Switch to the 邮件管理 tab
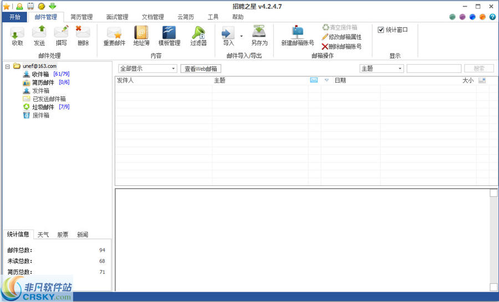499x302 pixels. coord(46,17)
